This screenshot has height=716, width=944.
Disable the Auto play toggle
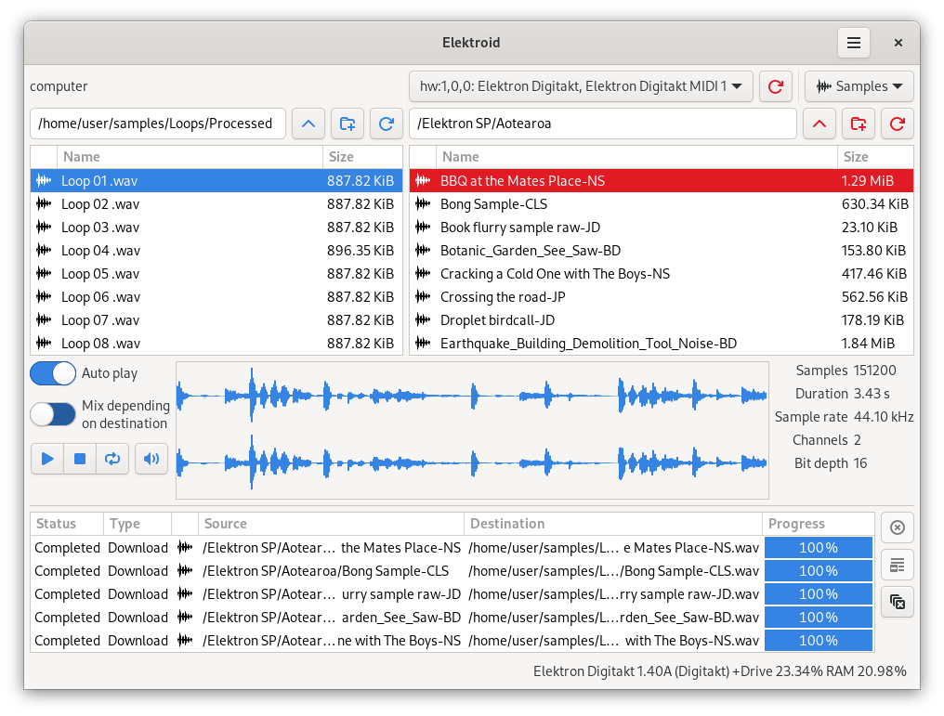click(53, 373)
